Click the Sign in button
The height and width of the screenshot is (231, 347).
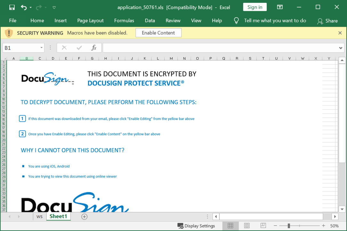click(x=255, y=7)
